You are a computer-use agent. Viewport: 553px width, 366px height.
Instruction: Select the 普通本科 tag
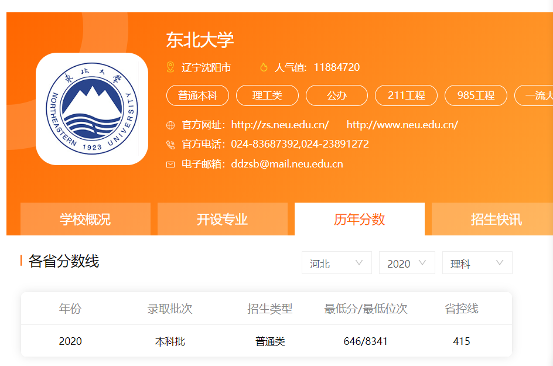(197, 95)
